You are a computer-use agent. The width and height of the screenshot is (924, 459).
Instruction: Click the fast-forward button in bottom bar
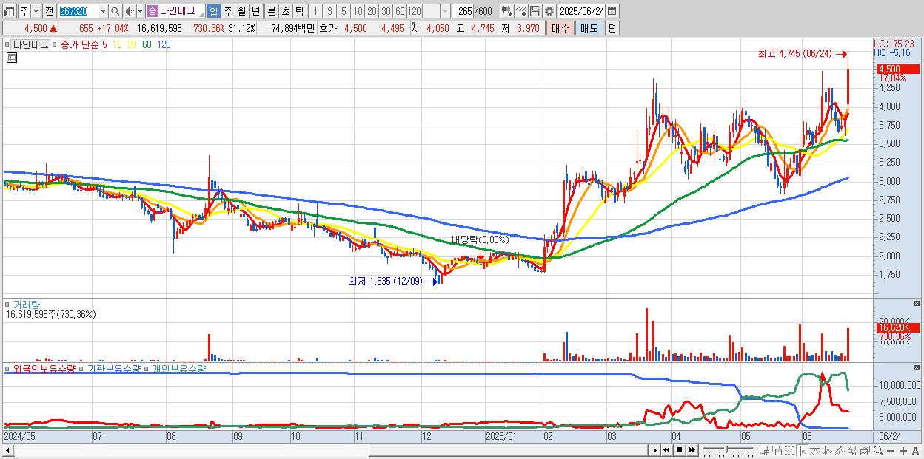point(692,450)
